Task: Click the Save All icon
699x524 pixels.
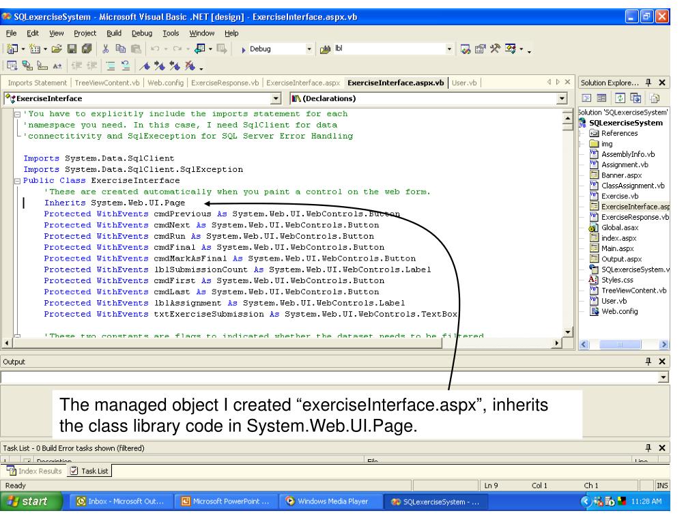Action: pos(87,48)
